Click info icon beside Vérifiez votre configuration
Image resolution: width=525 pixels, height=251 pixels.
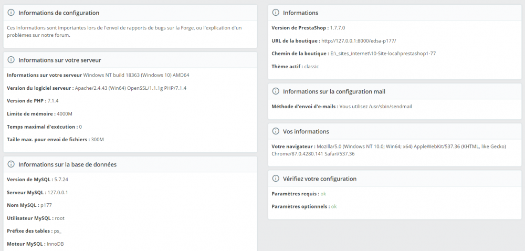coord(276,179)
